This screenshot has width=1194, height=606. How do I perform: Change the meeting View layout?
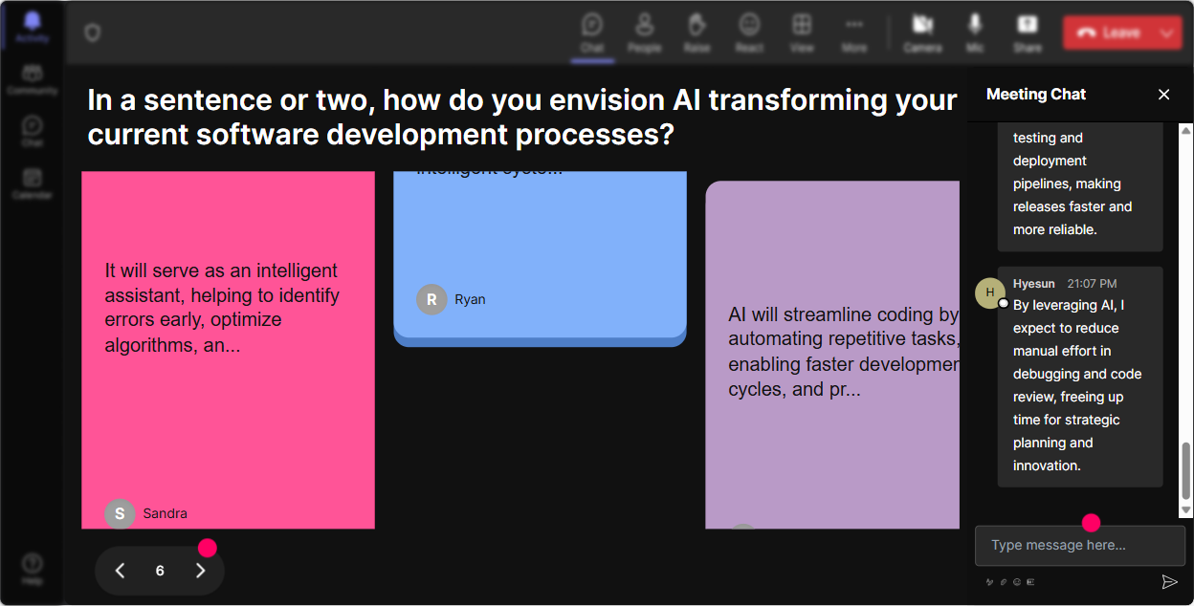click(x=802, y=32)
